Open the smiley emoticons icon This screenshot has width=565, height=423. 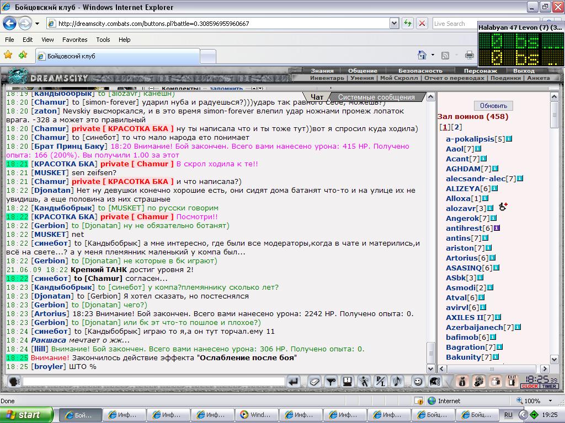(418, 381)
